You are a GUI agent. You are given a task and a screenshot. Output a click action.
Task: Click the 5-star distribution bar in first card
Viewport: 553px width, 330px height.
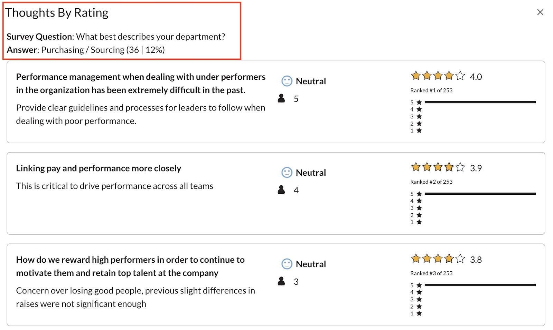[x=480, y=102]
